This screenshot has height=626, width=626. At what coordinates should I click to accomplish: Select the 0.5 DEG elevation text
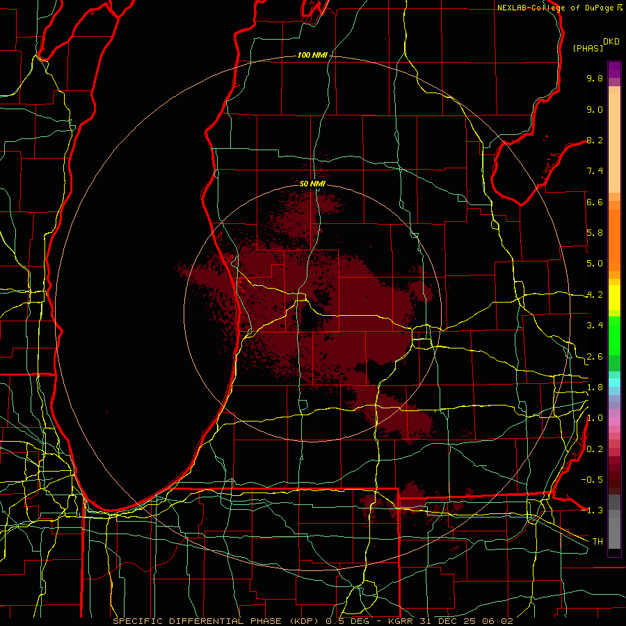point(349,621)
